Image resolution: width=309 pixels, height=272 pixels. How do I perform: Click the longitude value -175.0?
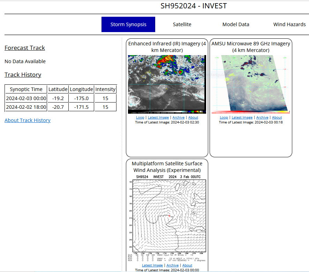coord(81,98)
